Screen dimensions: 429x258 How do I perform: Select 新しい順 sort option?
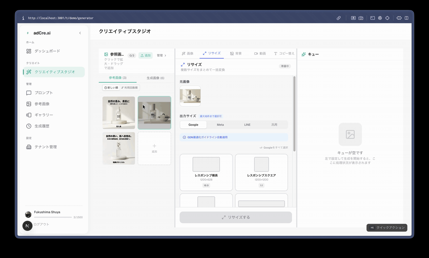[111, 88]
